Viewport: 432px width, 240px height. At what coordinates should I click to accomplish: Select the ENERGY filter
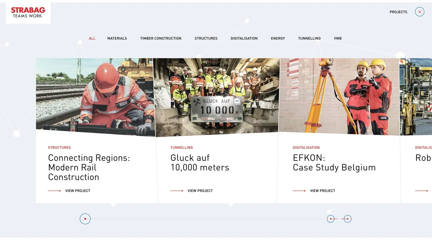(x=278, y=38)
